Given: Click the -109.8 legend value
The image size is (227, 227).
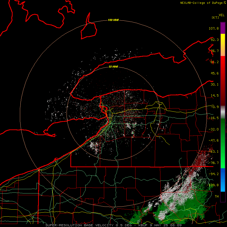Looking at the screenshot, I should tap(213, 185).
